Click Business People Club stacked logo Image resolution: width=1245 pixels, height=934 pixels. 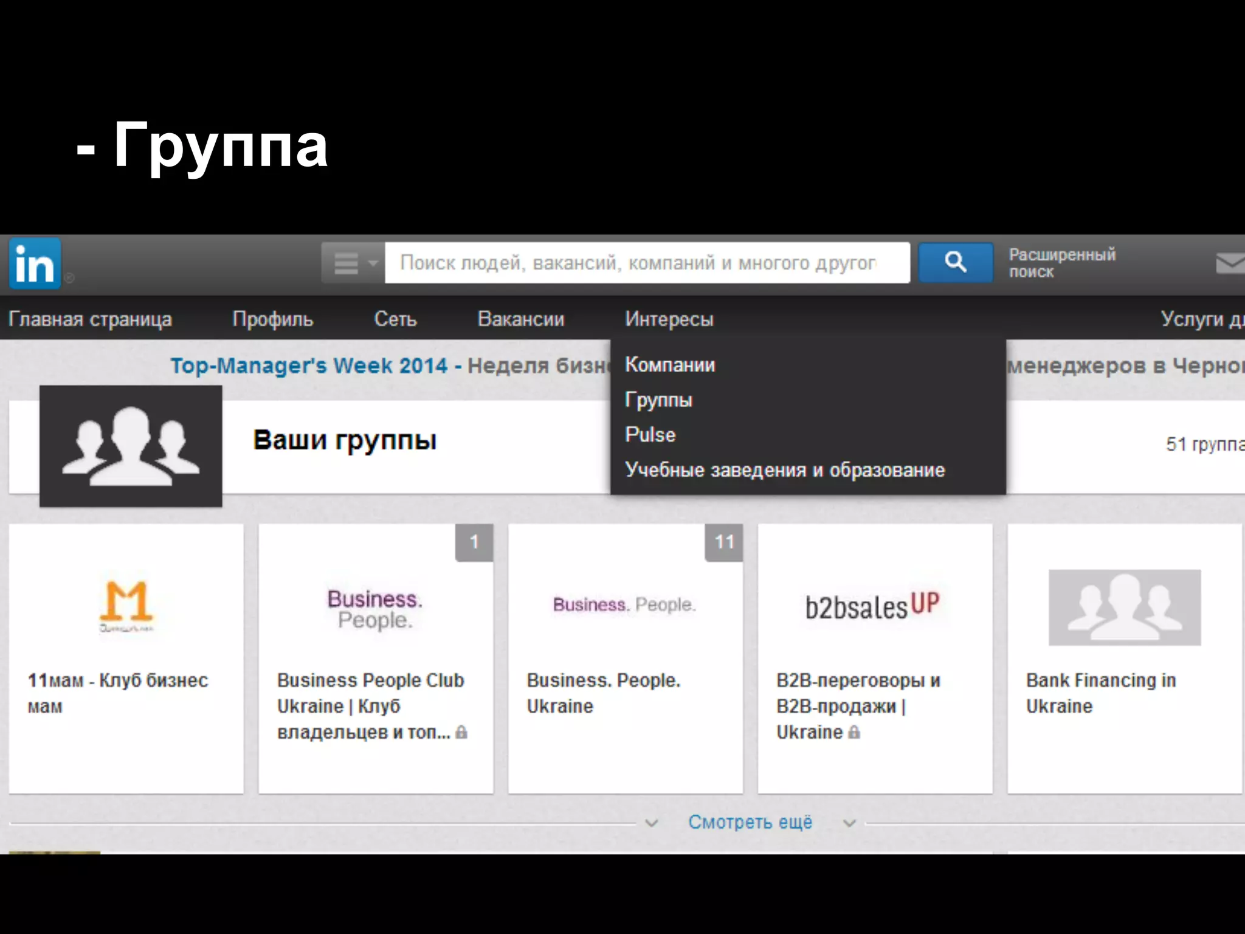tap(375, 609)
